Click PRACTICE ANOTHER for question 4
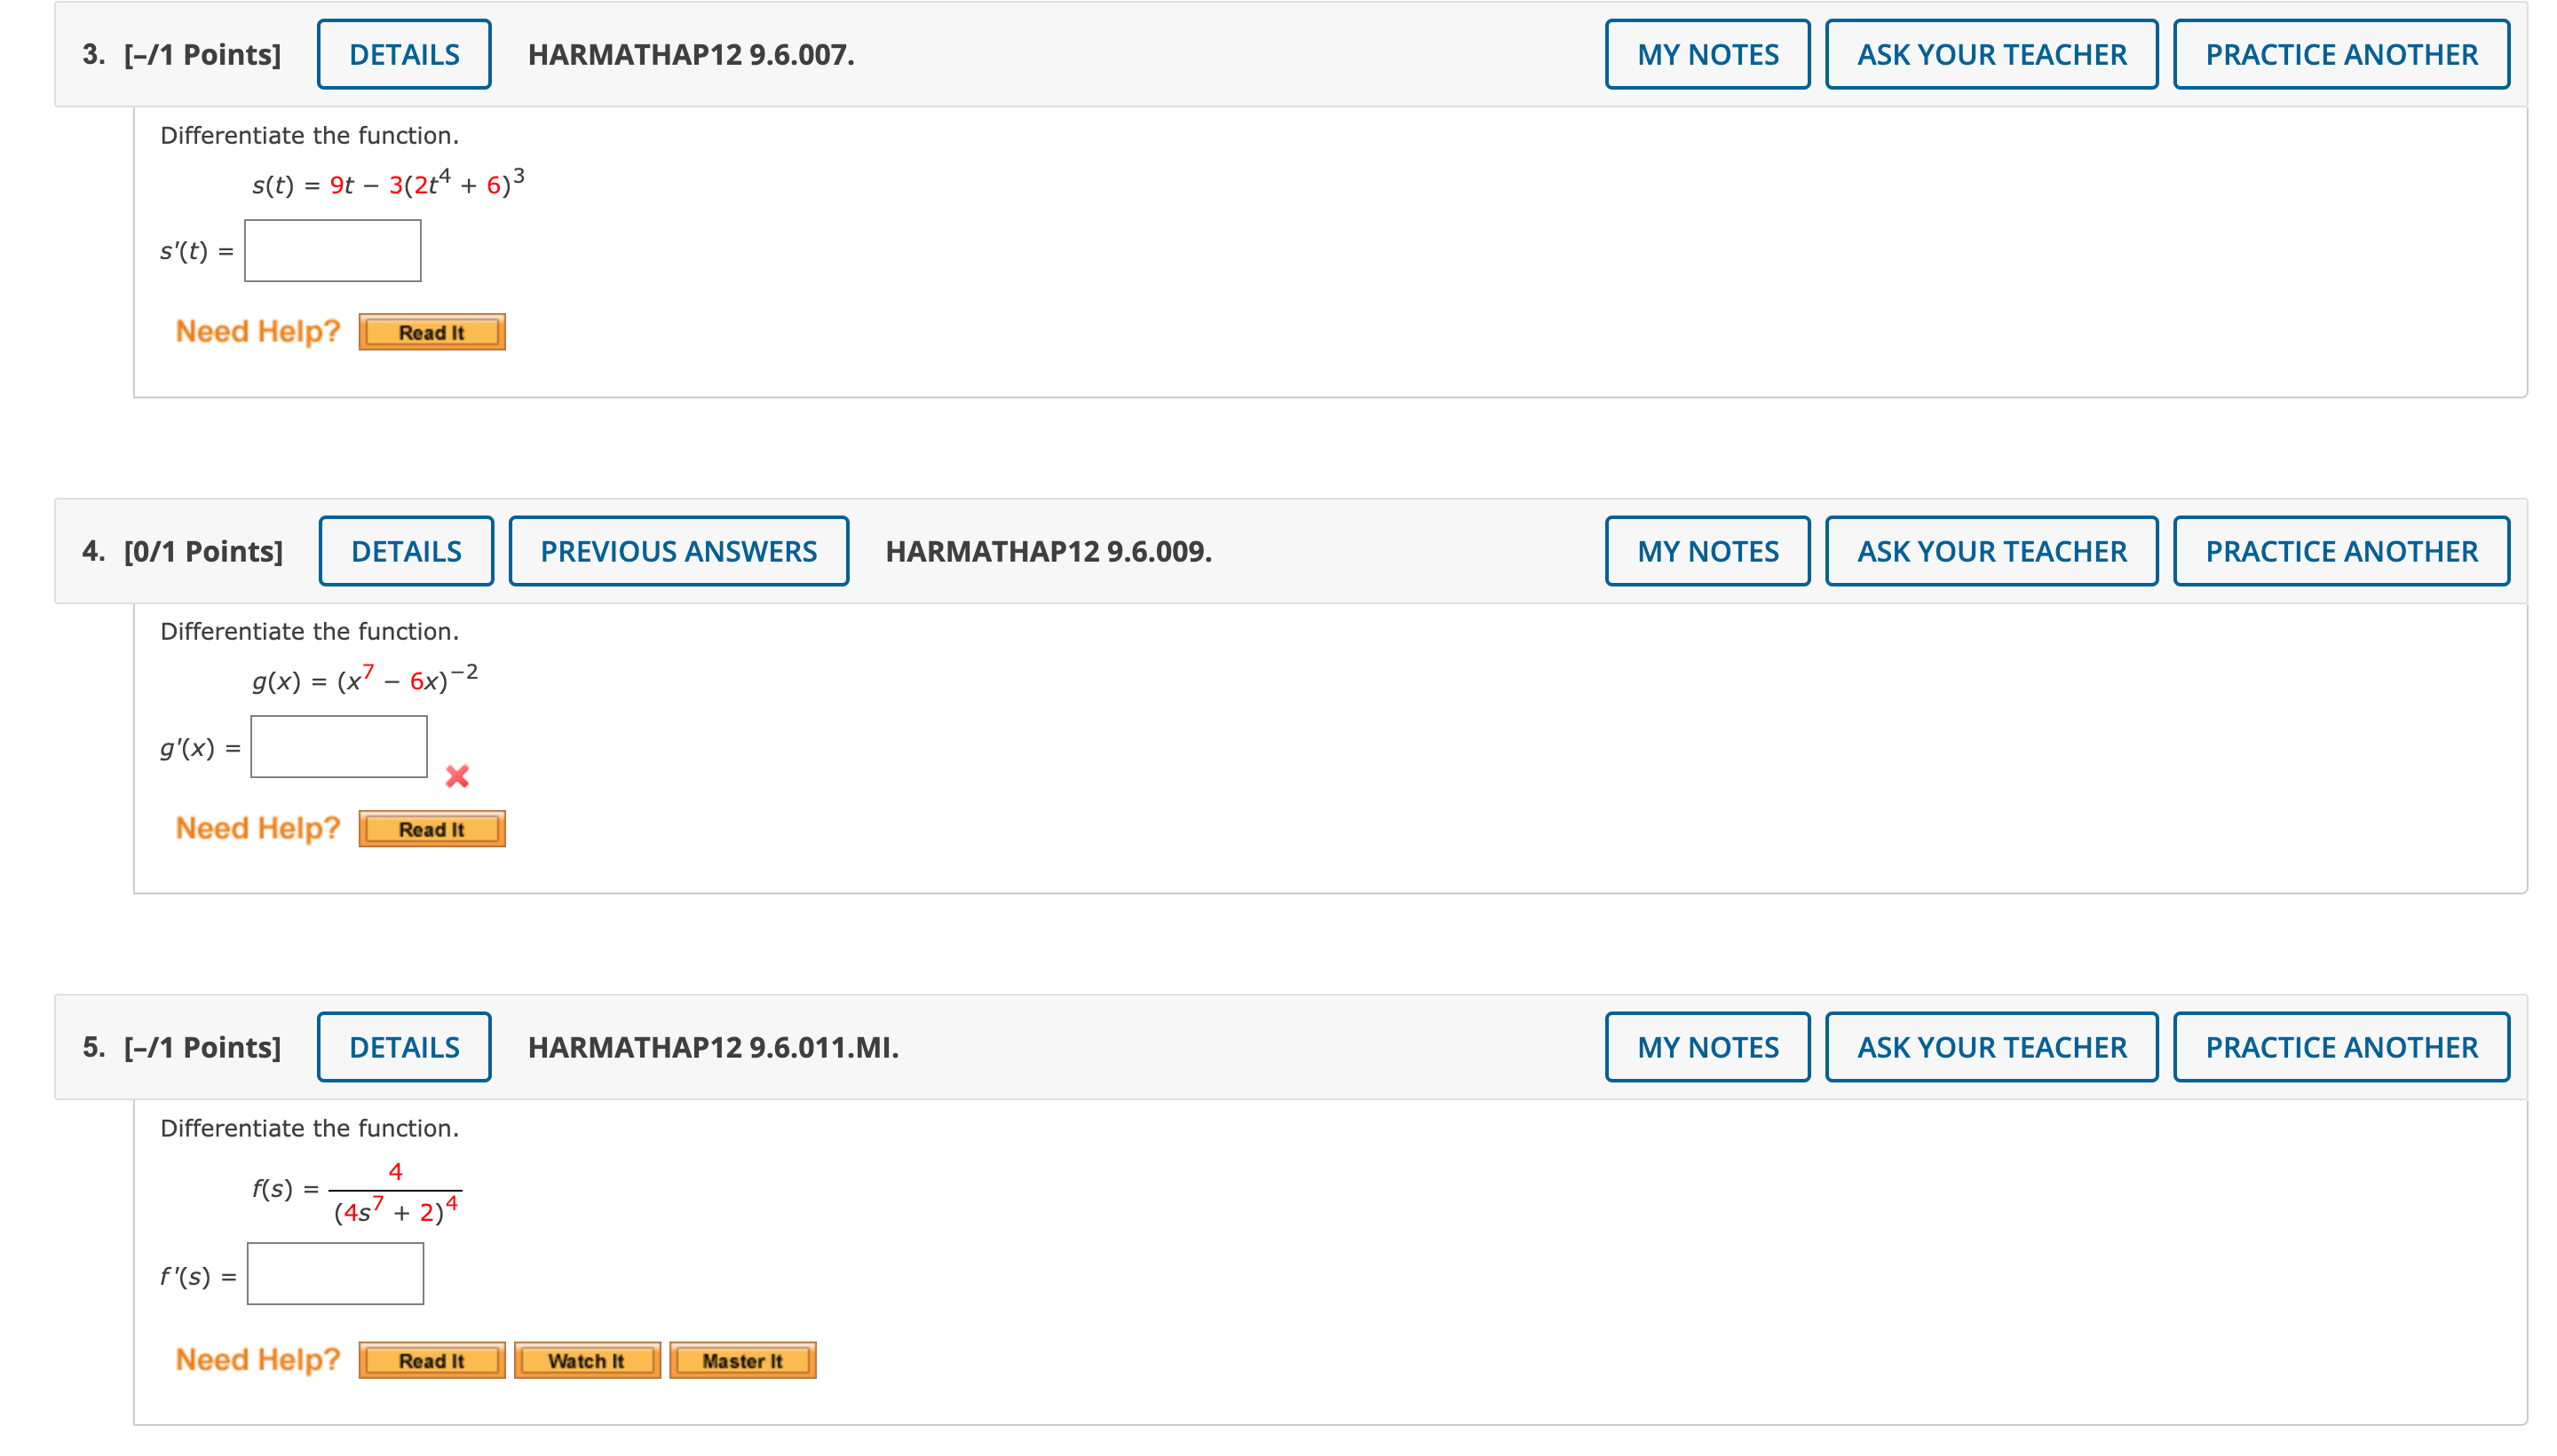The height and width of the screenshot is (1456, 2557). tap(2341, 551)
